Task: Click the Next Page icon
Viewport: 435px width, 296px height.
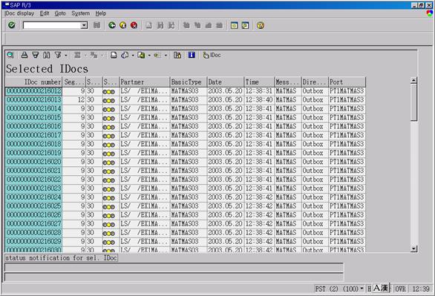Action: tap(209, 25)
